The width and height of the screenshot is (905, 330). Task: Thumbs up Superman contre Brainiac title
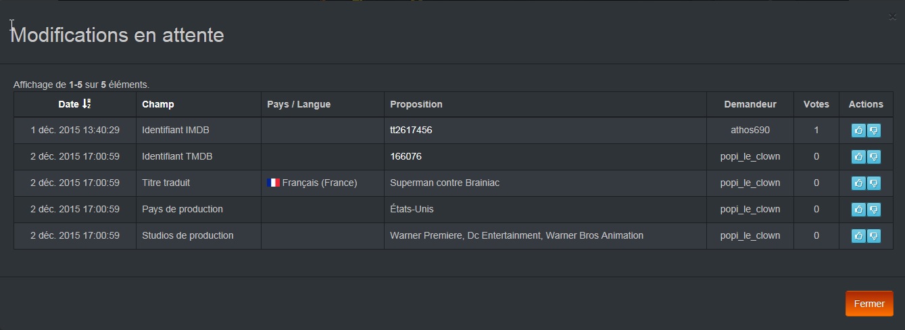858,183
